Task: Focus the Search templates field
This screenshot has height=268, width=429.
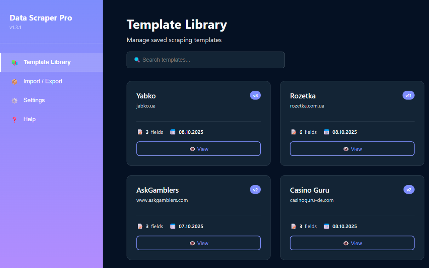Action: [205, 60]
